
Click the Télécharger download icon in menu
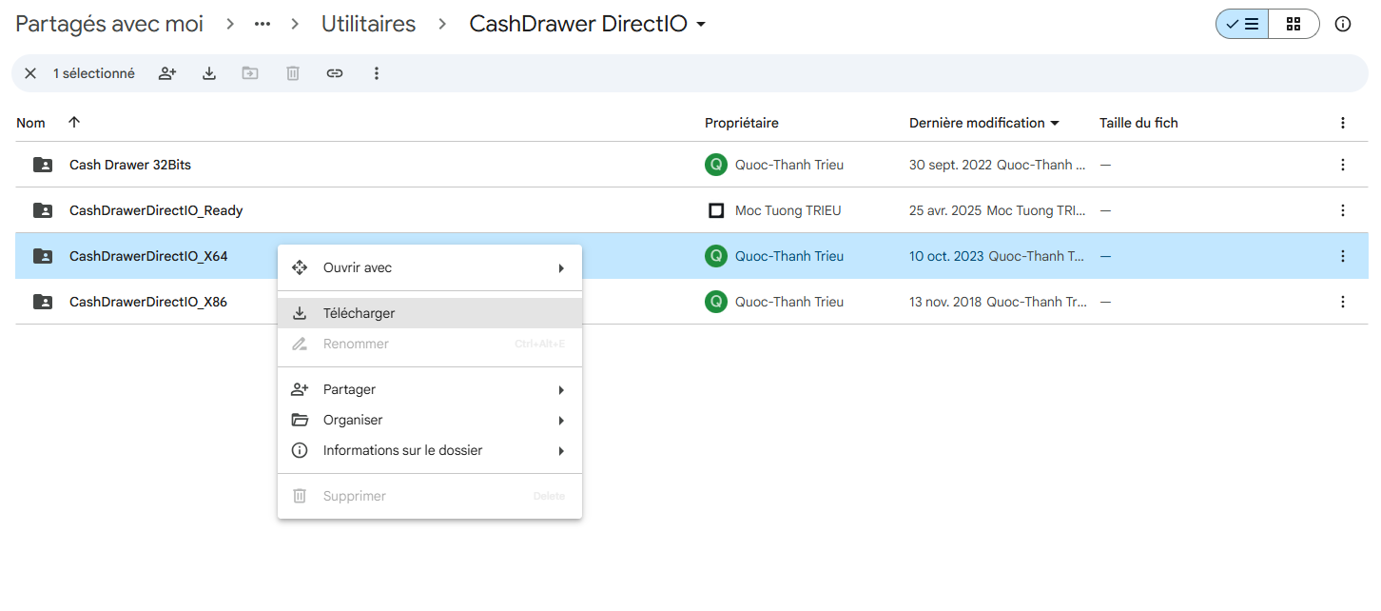click(300, 313)
